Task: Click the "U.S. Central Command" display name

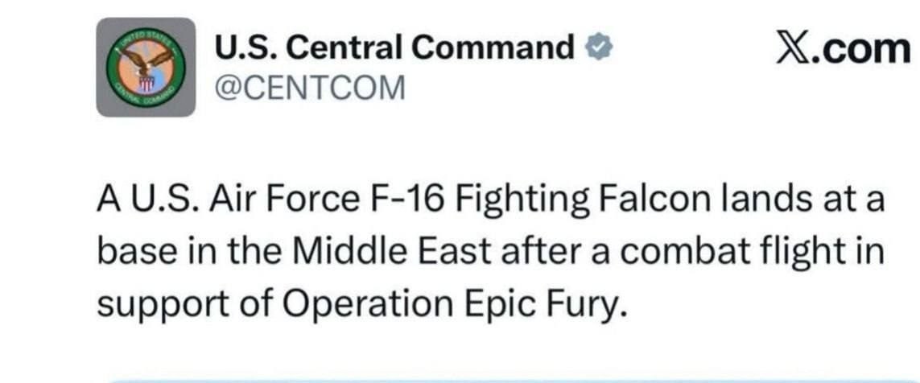Action: pyautogui.click(x=394, y=49)
